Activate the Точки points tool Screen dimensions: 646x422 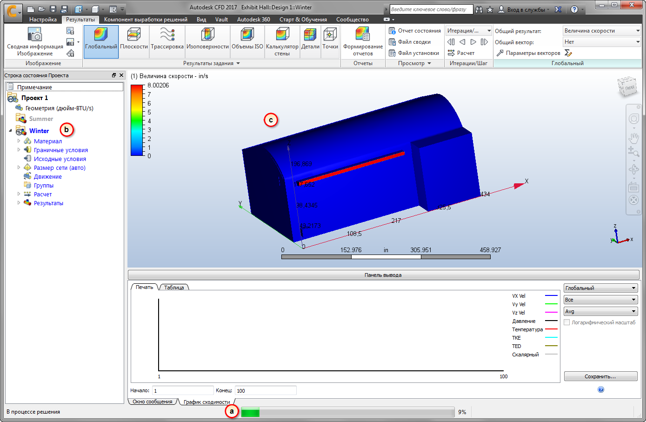[330, 41]
